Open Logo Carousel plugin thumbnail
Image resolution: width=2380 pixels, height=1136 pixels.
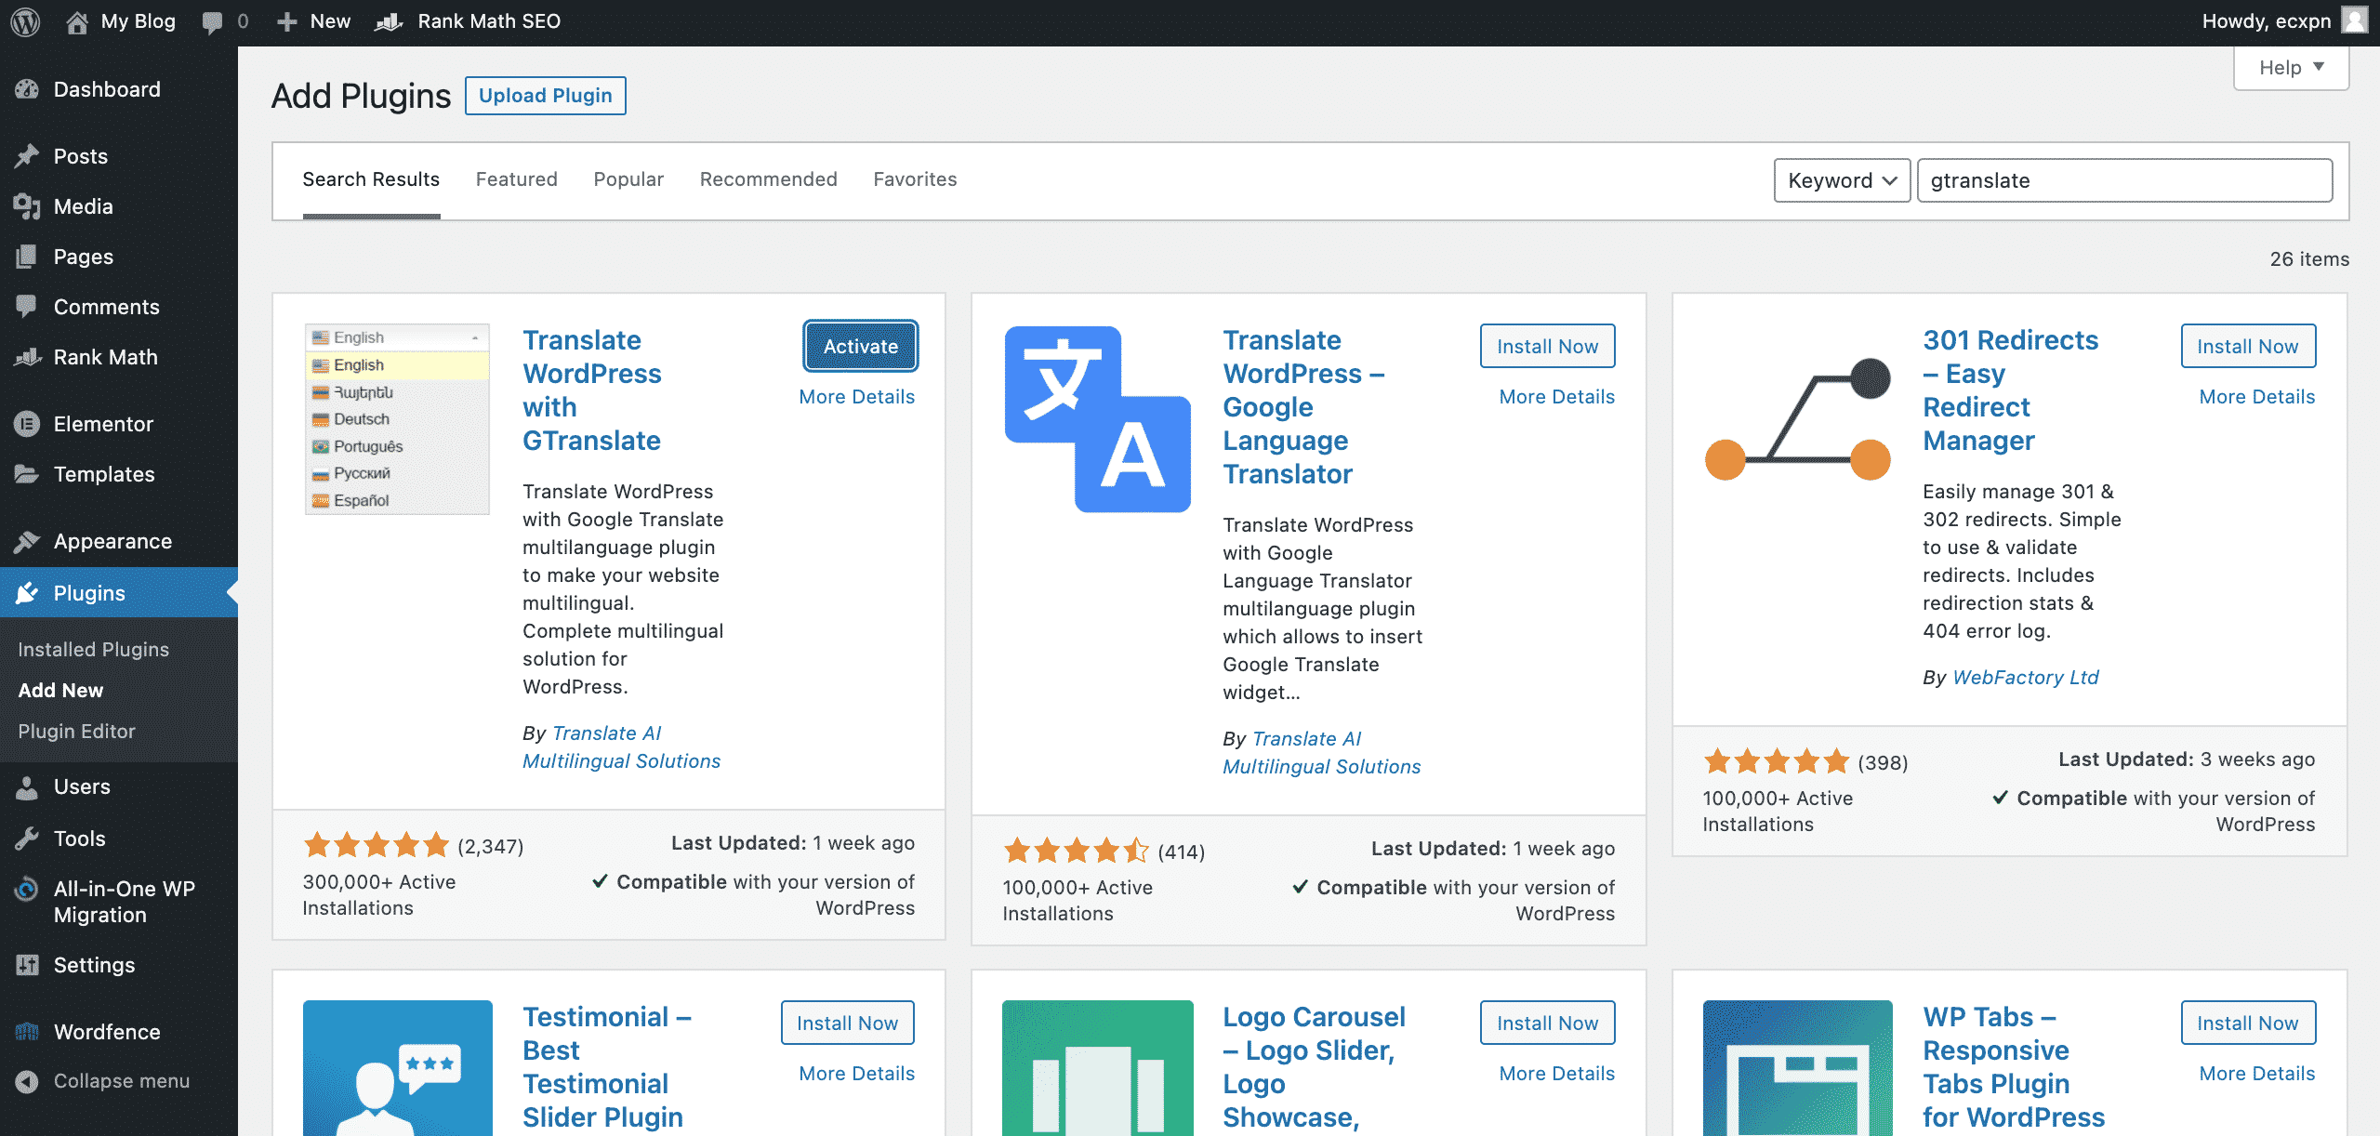[x=1098, y=1068]
